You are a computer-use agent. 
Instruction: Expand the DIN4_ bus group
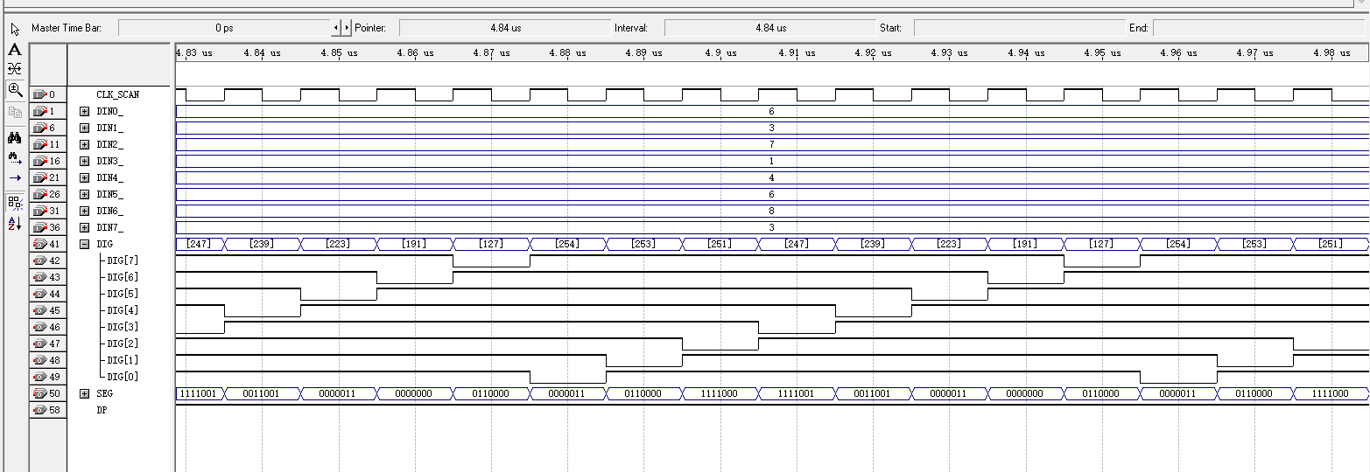[85, 177]
